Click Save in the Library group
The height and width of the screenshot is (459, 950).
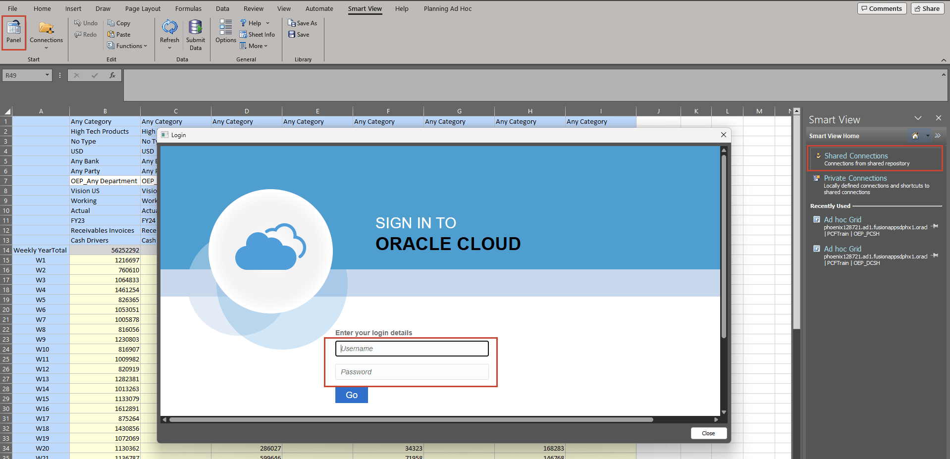coord(299,35)
